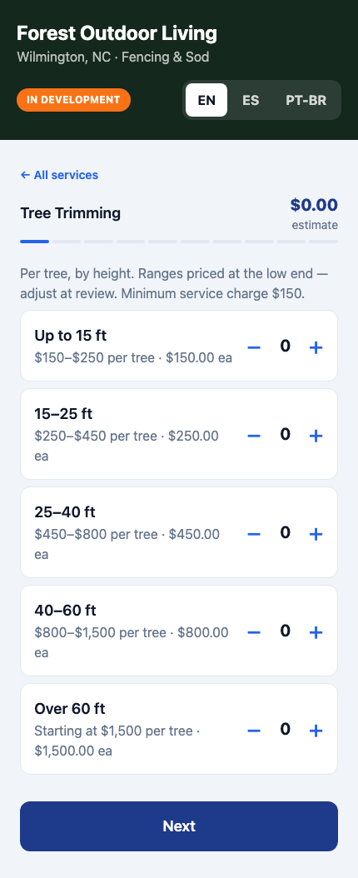Add one 15–25 ft tree

click(316, 436)
